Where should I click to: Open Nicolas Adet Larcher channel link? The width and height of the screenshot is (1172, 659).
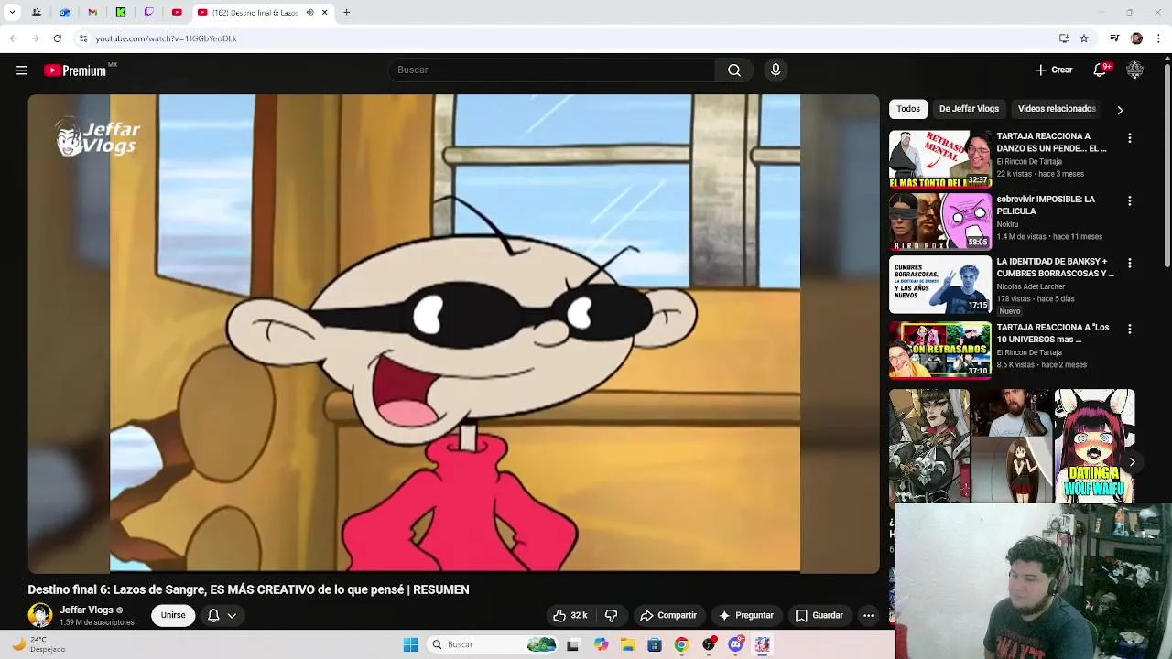1031,286
